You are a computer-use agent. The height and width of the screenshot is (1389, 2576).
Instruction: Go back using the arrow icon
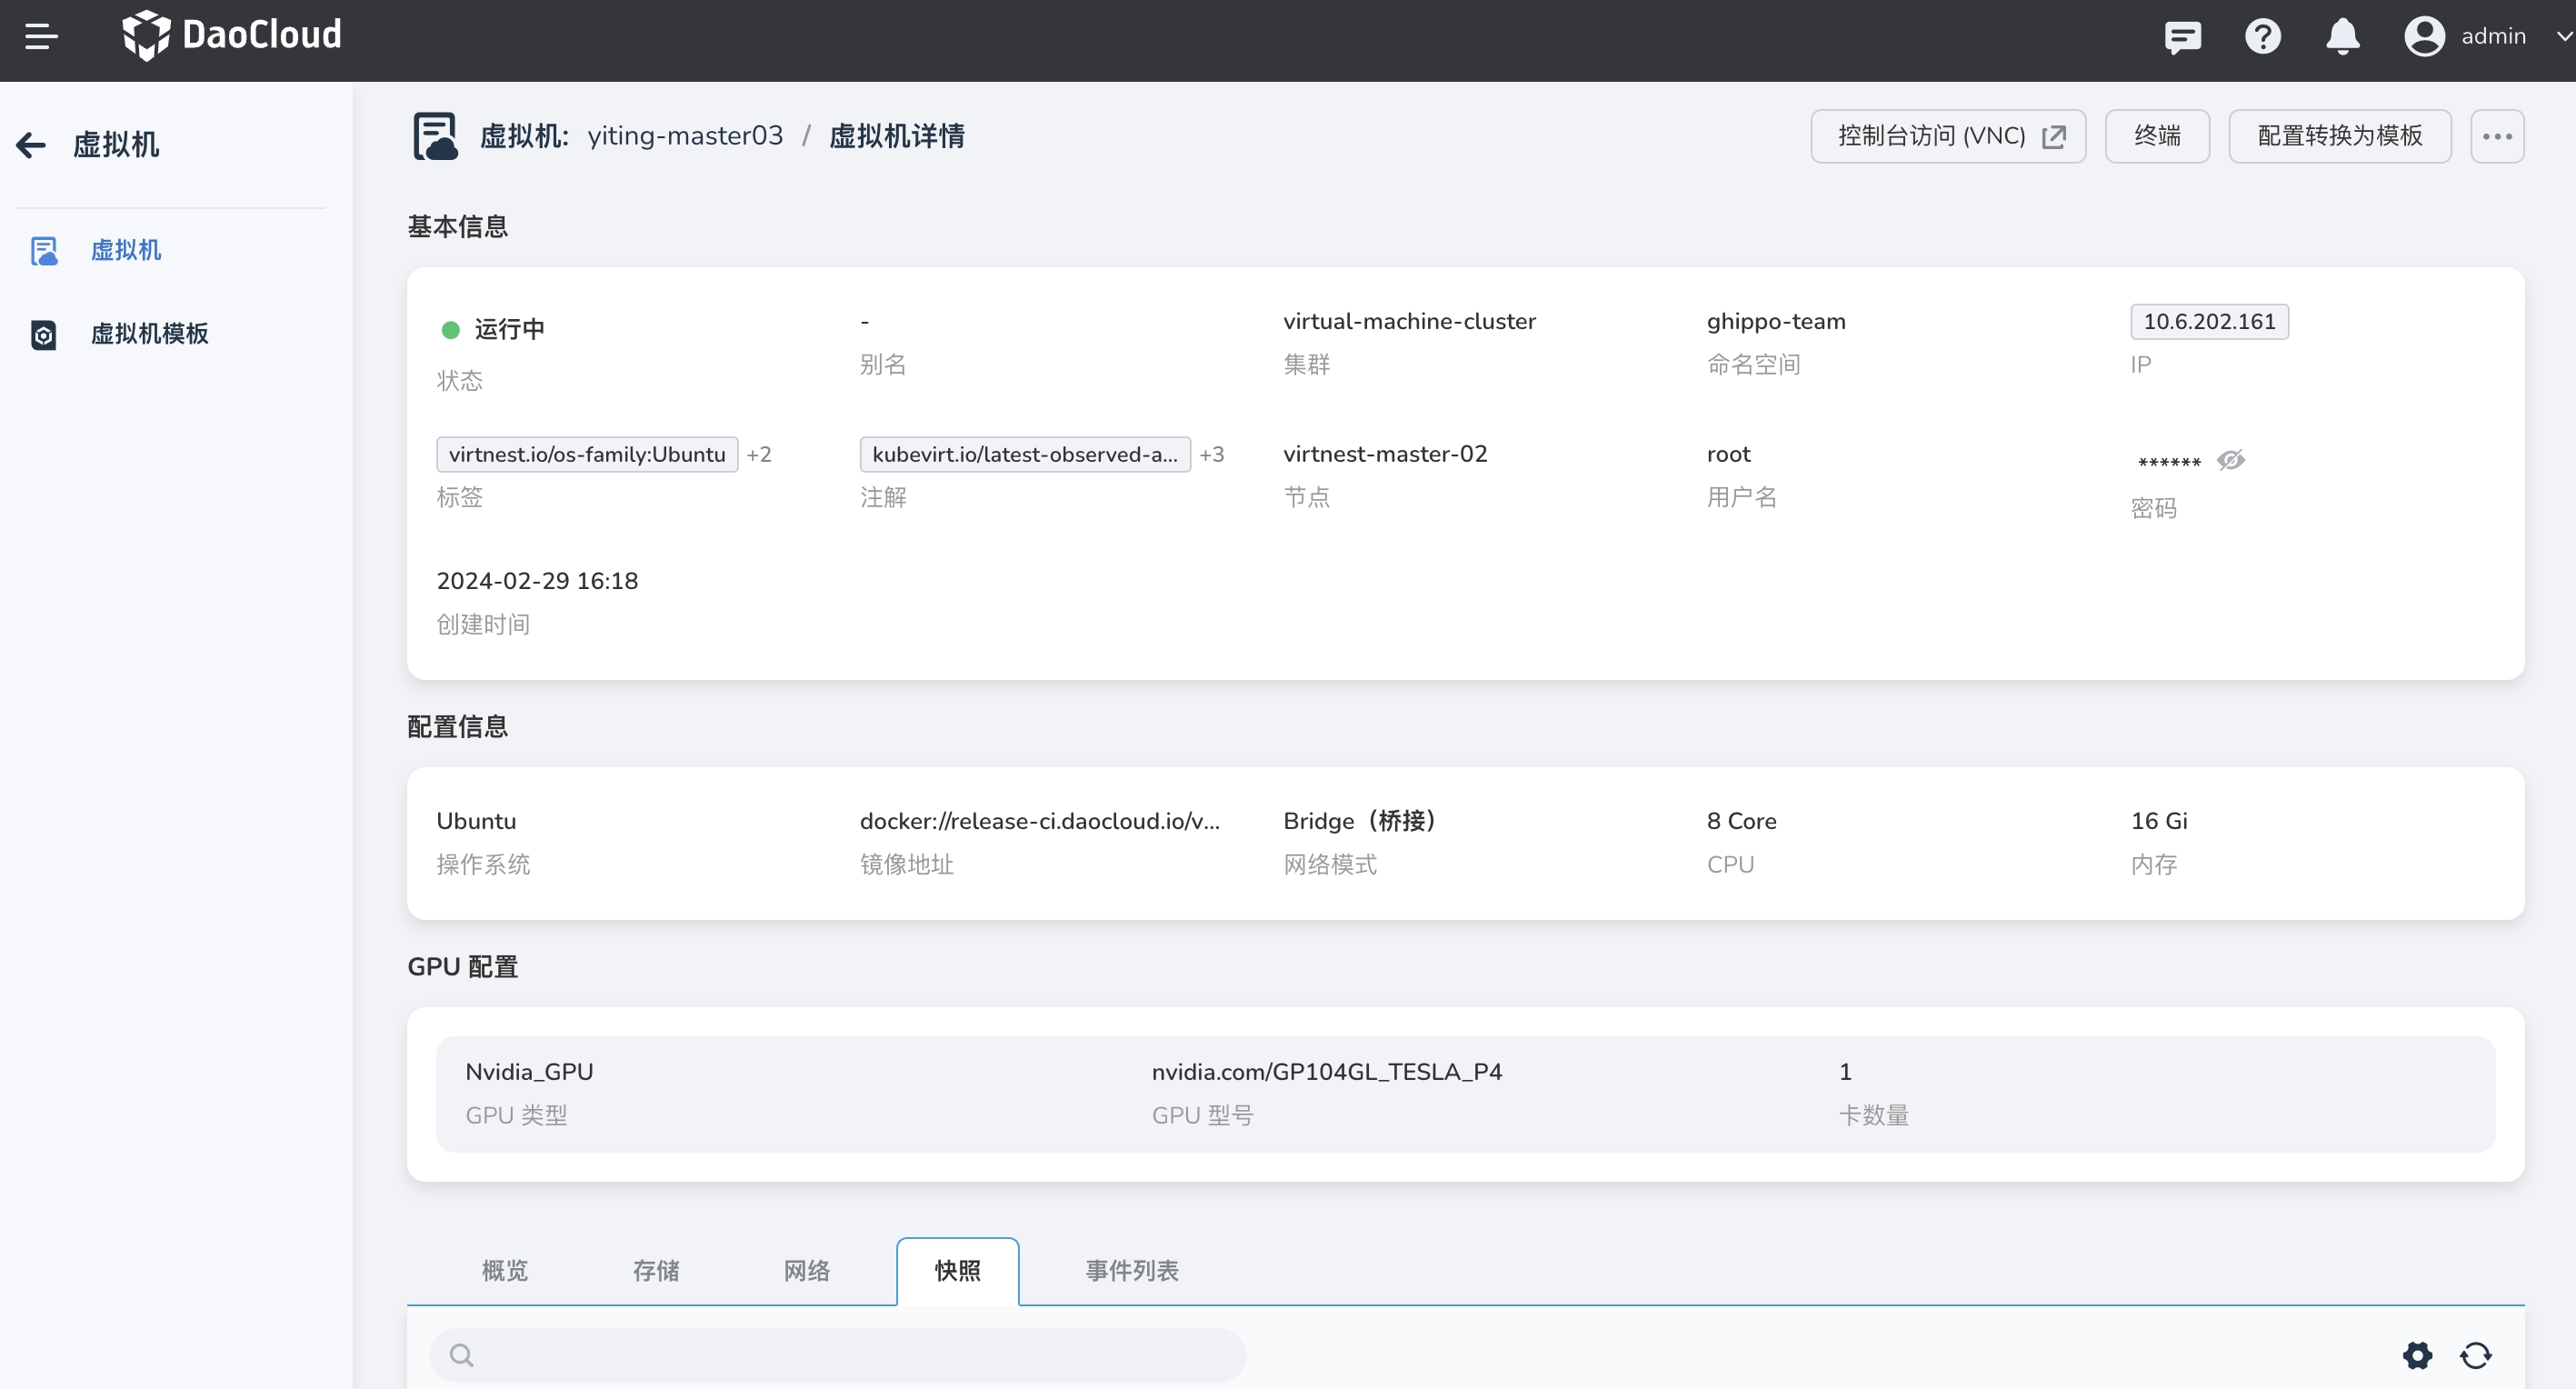pyautogui.click(x=31, y=145)
